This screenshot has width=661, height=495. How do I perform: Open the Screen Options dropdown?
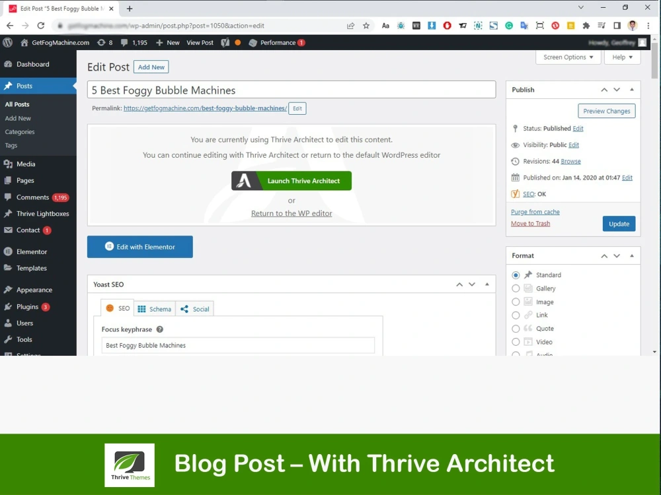tap(568, 57)
